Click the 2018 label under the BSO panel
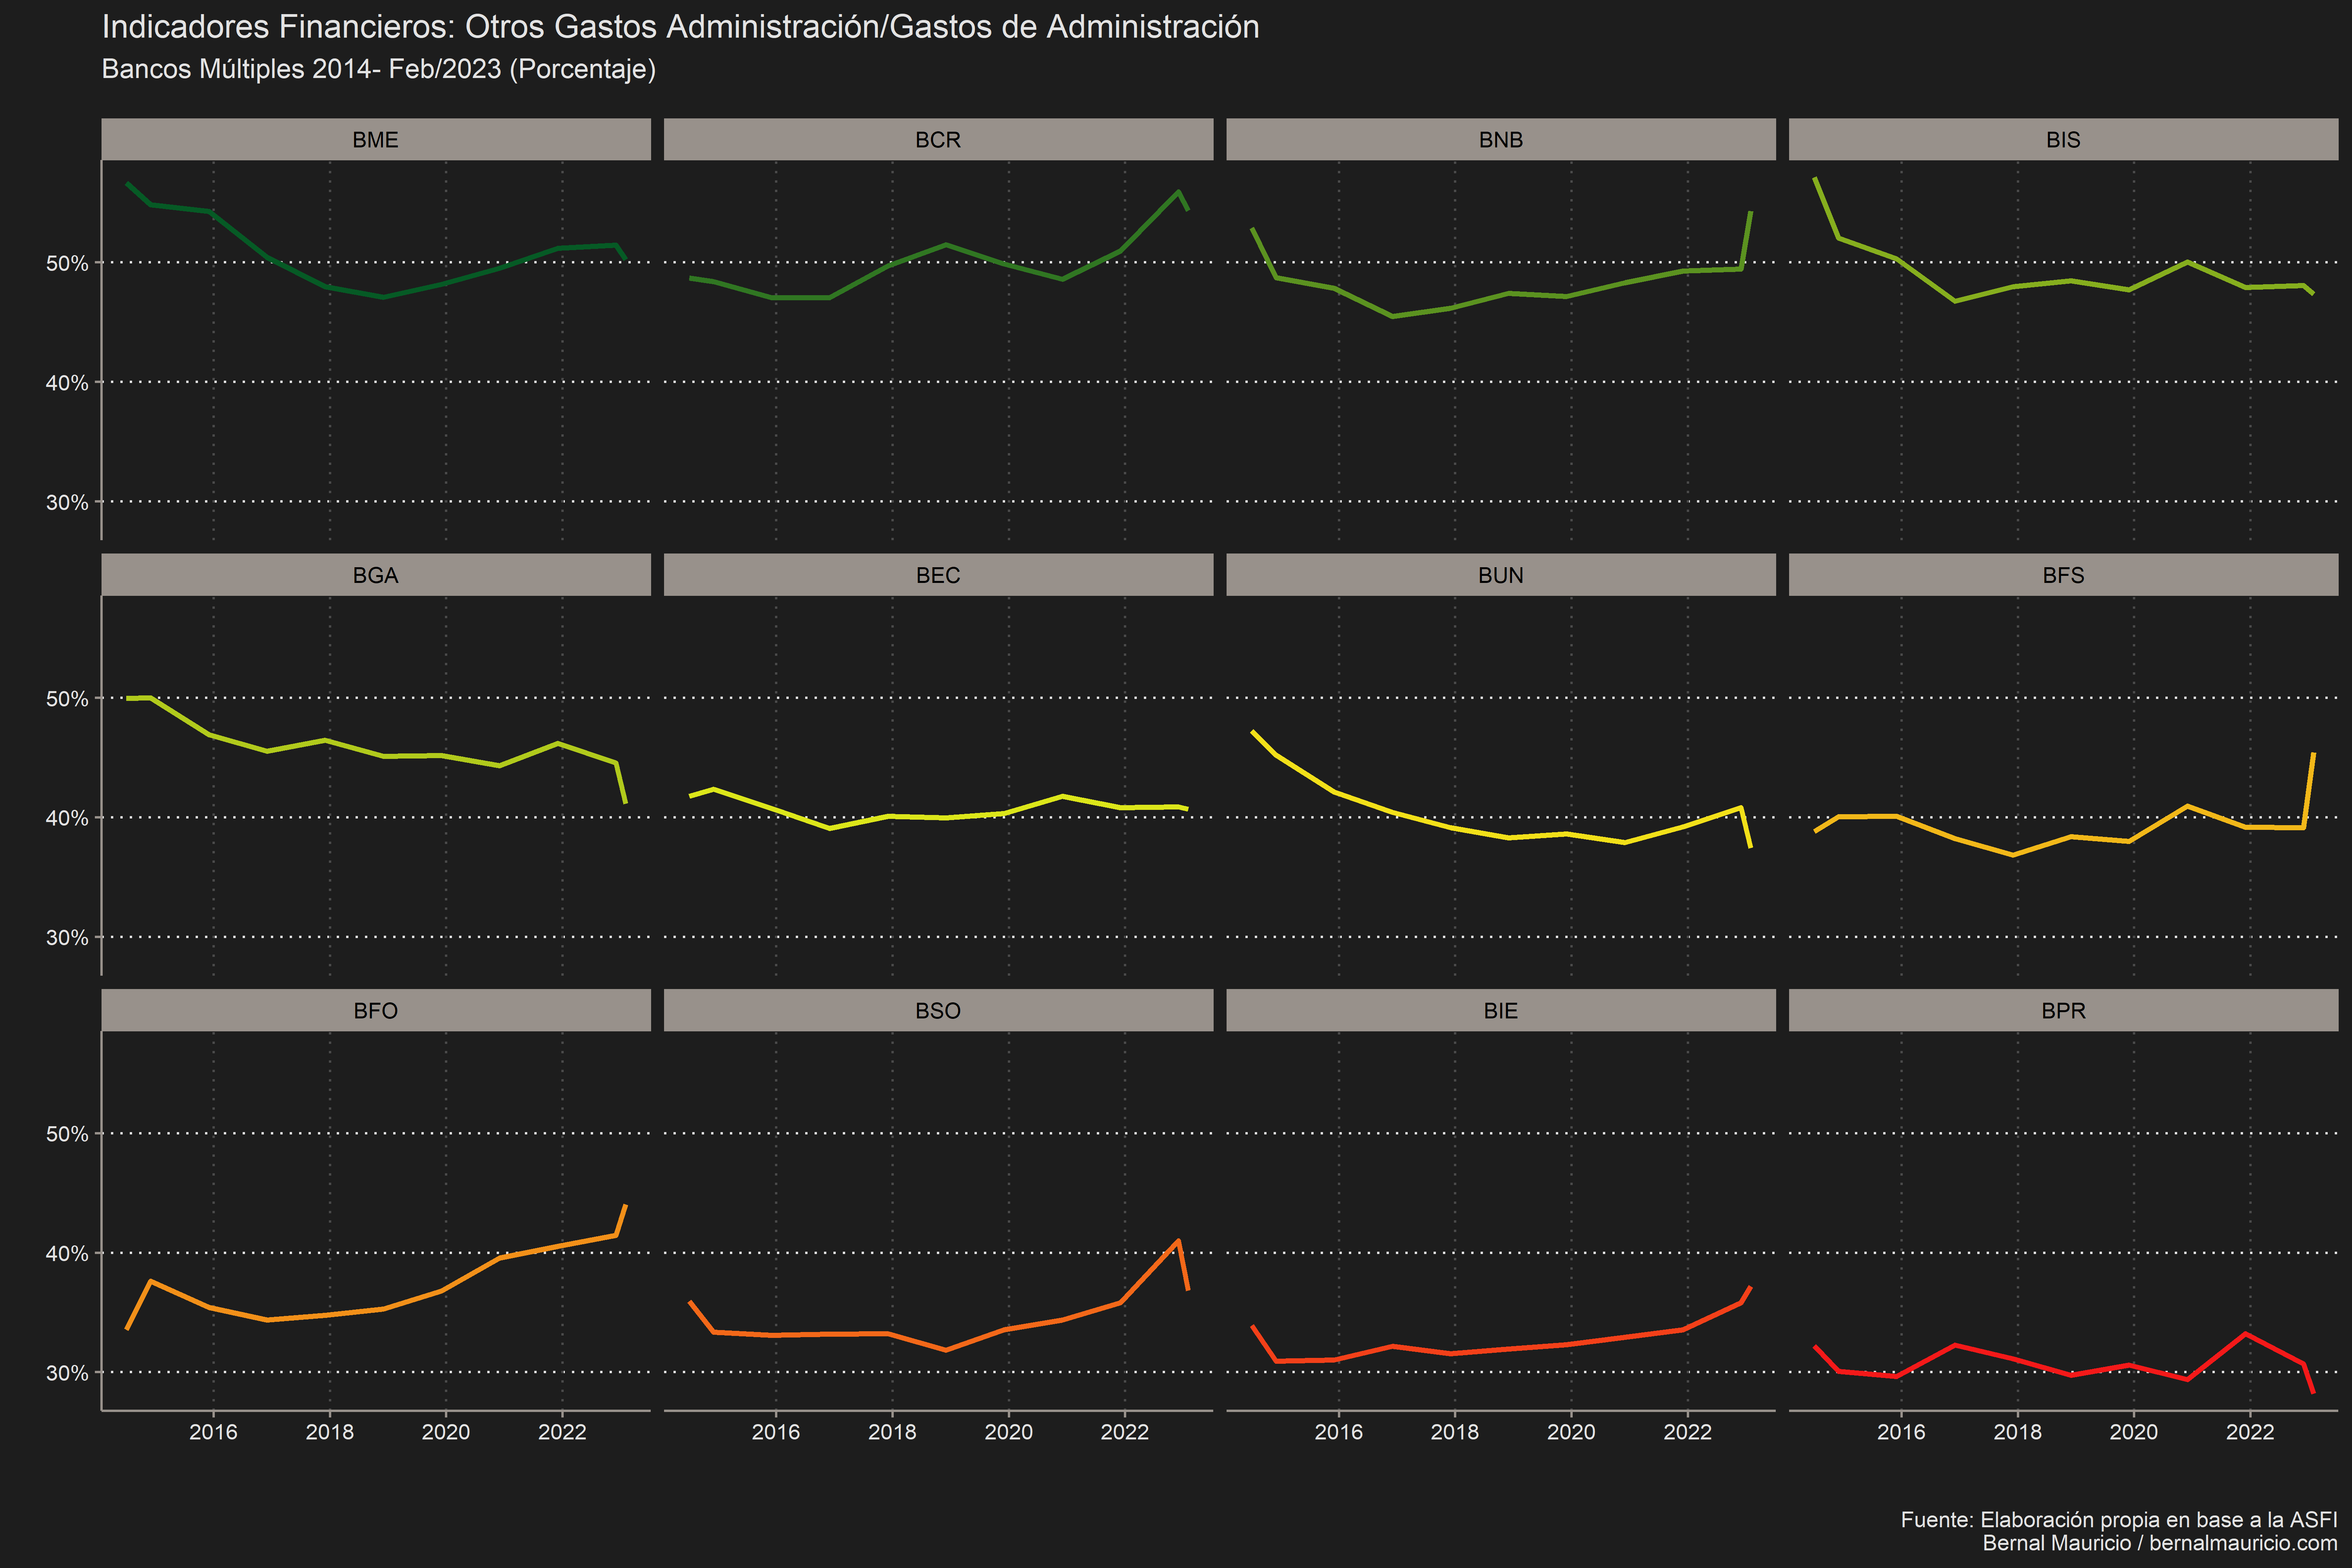This screenshot has width=2352, height=1568. coord(892,1432)
